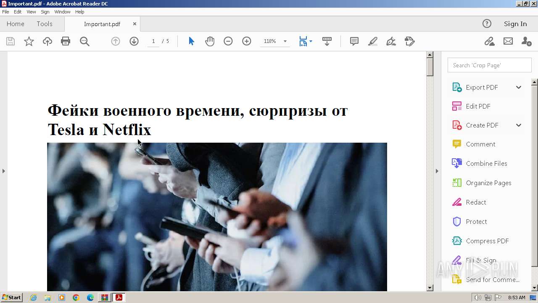The width and height of the screenshot is (538, 303).
Task: Open the Redact tool
Action: pyautogui.click(x=476, y=202)
